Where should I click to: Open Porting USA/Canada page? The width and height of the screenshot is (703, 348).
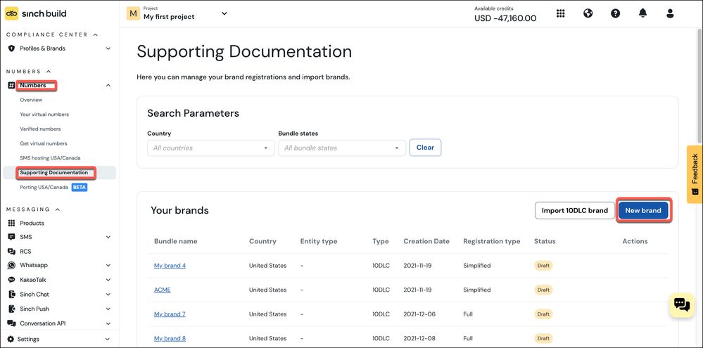[44, 187]
